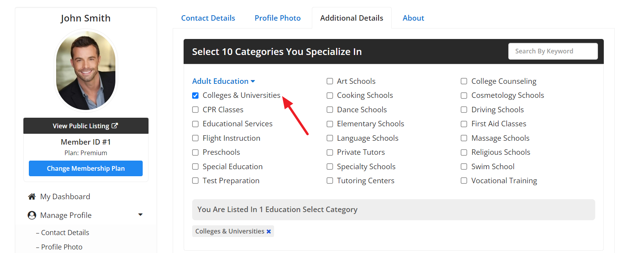Remove the Colleges & Universities tag with the x icon

(x=269, y=232)
